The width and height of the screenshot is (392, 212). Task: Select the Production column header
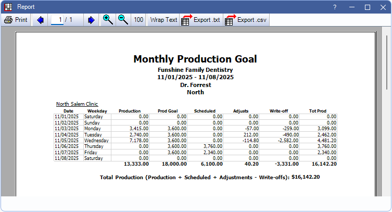(x=130, y=111)
